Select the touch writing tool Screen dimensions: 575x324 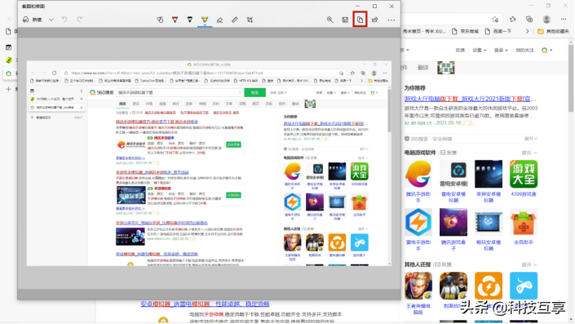click(160, 20)
